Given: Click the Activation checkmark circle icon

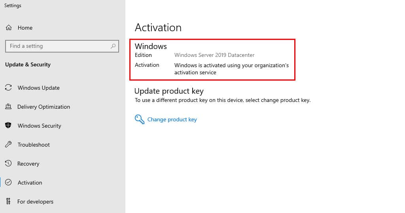Looking at the screenshot, I should pos(8,182).
